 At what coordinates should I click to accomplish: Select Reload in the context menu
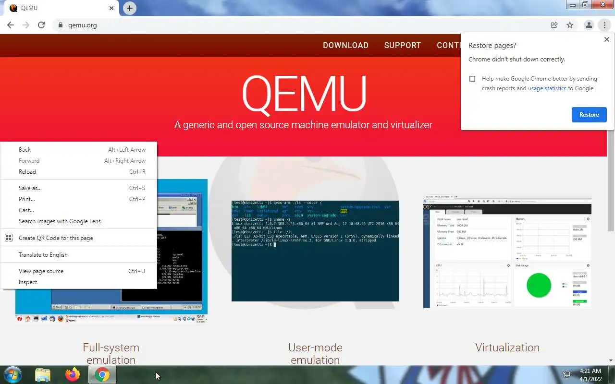click(79, 172)
